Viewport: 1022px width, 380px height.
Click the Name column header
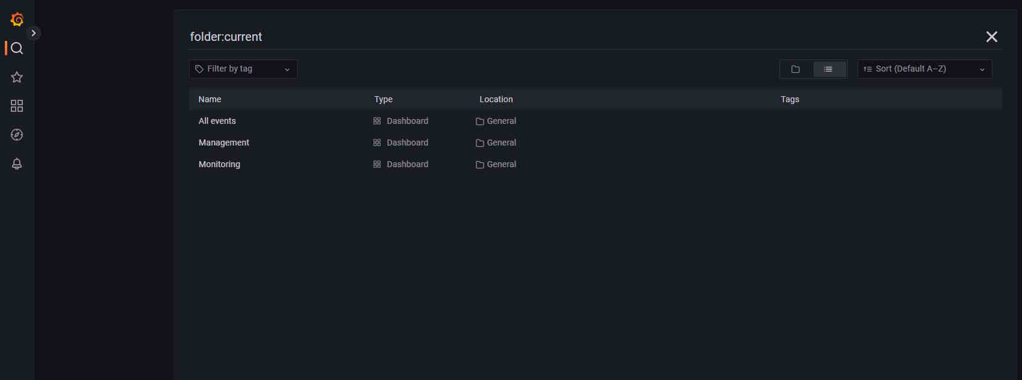[x=210, y=99]
